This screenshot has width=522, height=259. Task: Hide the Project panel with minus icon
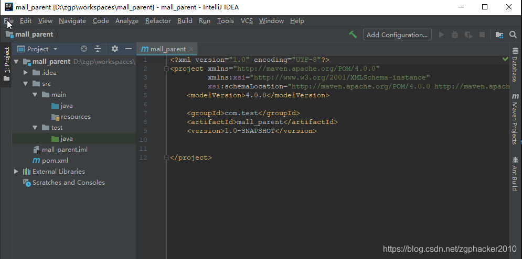point(129,49)
